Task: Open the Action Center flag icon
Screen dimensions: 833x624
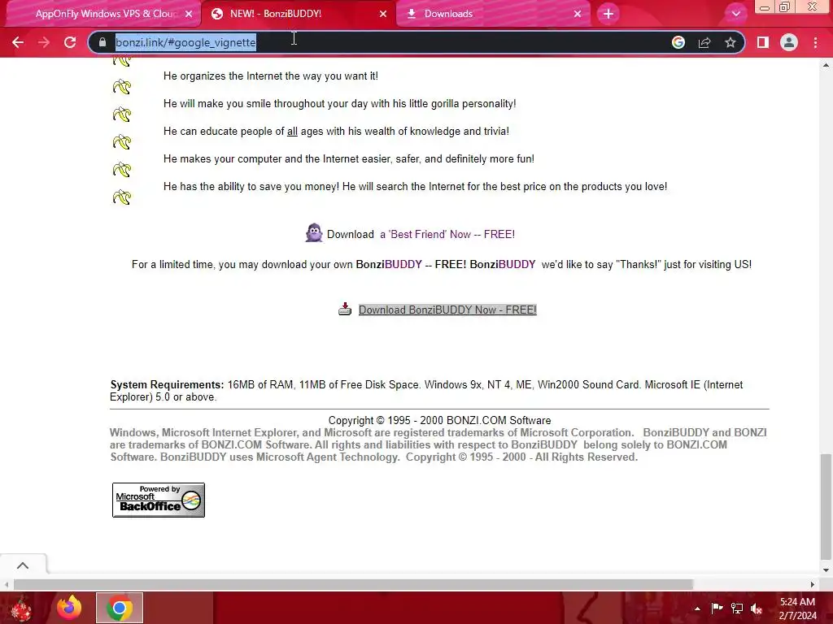Action: pyautogui.click(x=717, y=609)
